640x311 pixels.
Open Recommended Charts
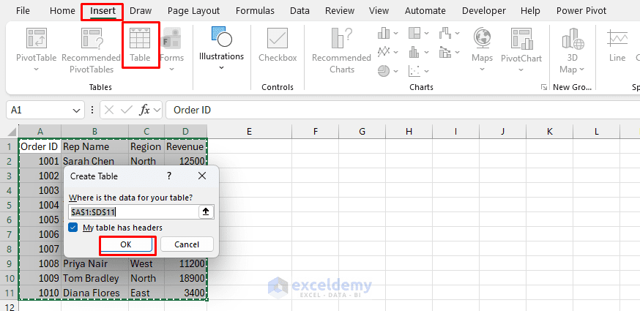pyautogui.click(x=342, y=50)
